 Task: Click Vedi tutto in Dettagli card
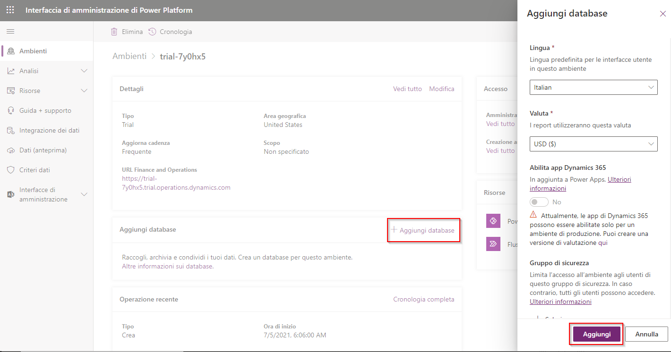pos(407,89)
